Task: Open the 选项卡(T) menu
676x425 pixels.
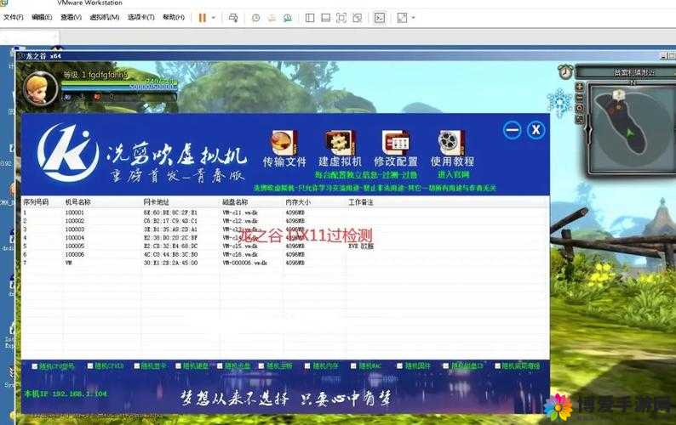Action: pyautogui.click(x=141, y=17)
